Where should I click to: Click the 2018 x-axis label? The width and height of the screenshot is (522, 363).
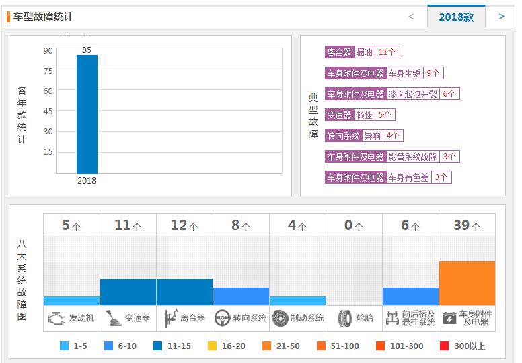point(87,181)
